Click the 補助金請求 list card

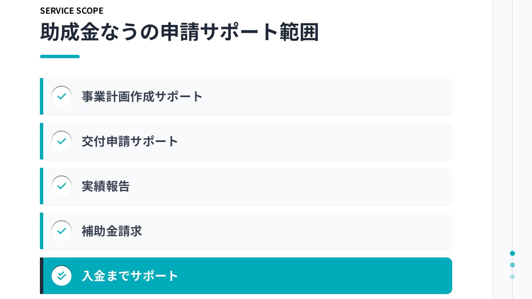point(266,231)
